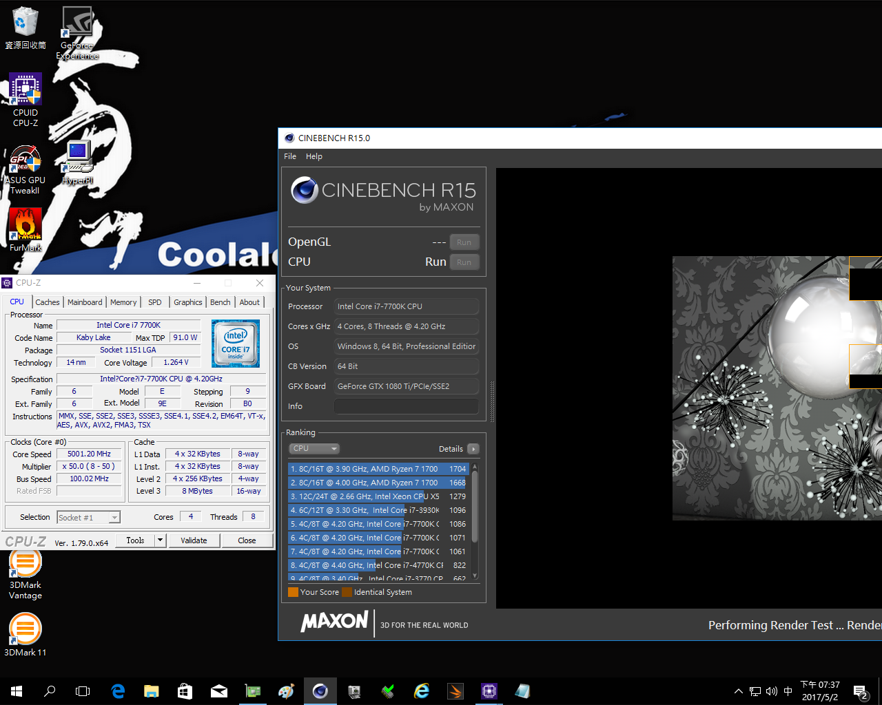Switch to Memory tab in CPU-Z
882x705 pixels.
123,302
